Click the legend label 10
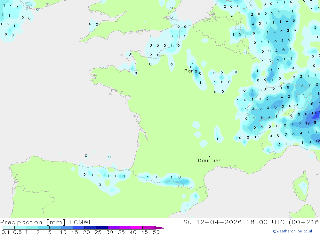Screen dimensions: 320x234 pos(63,232)
